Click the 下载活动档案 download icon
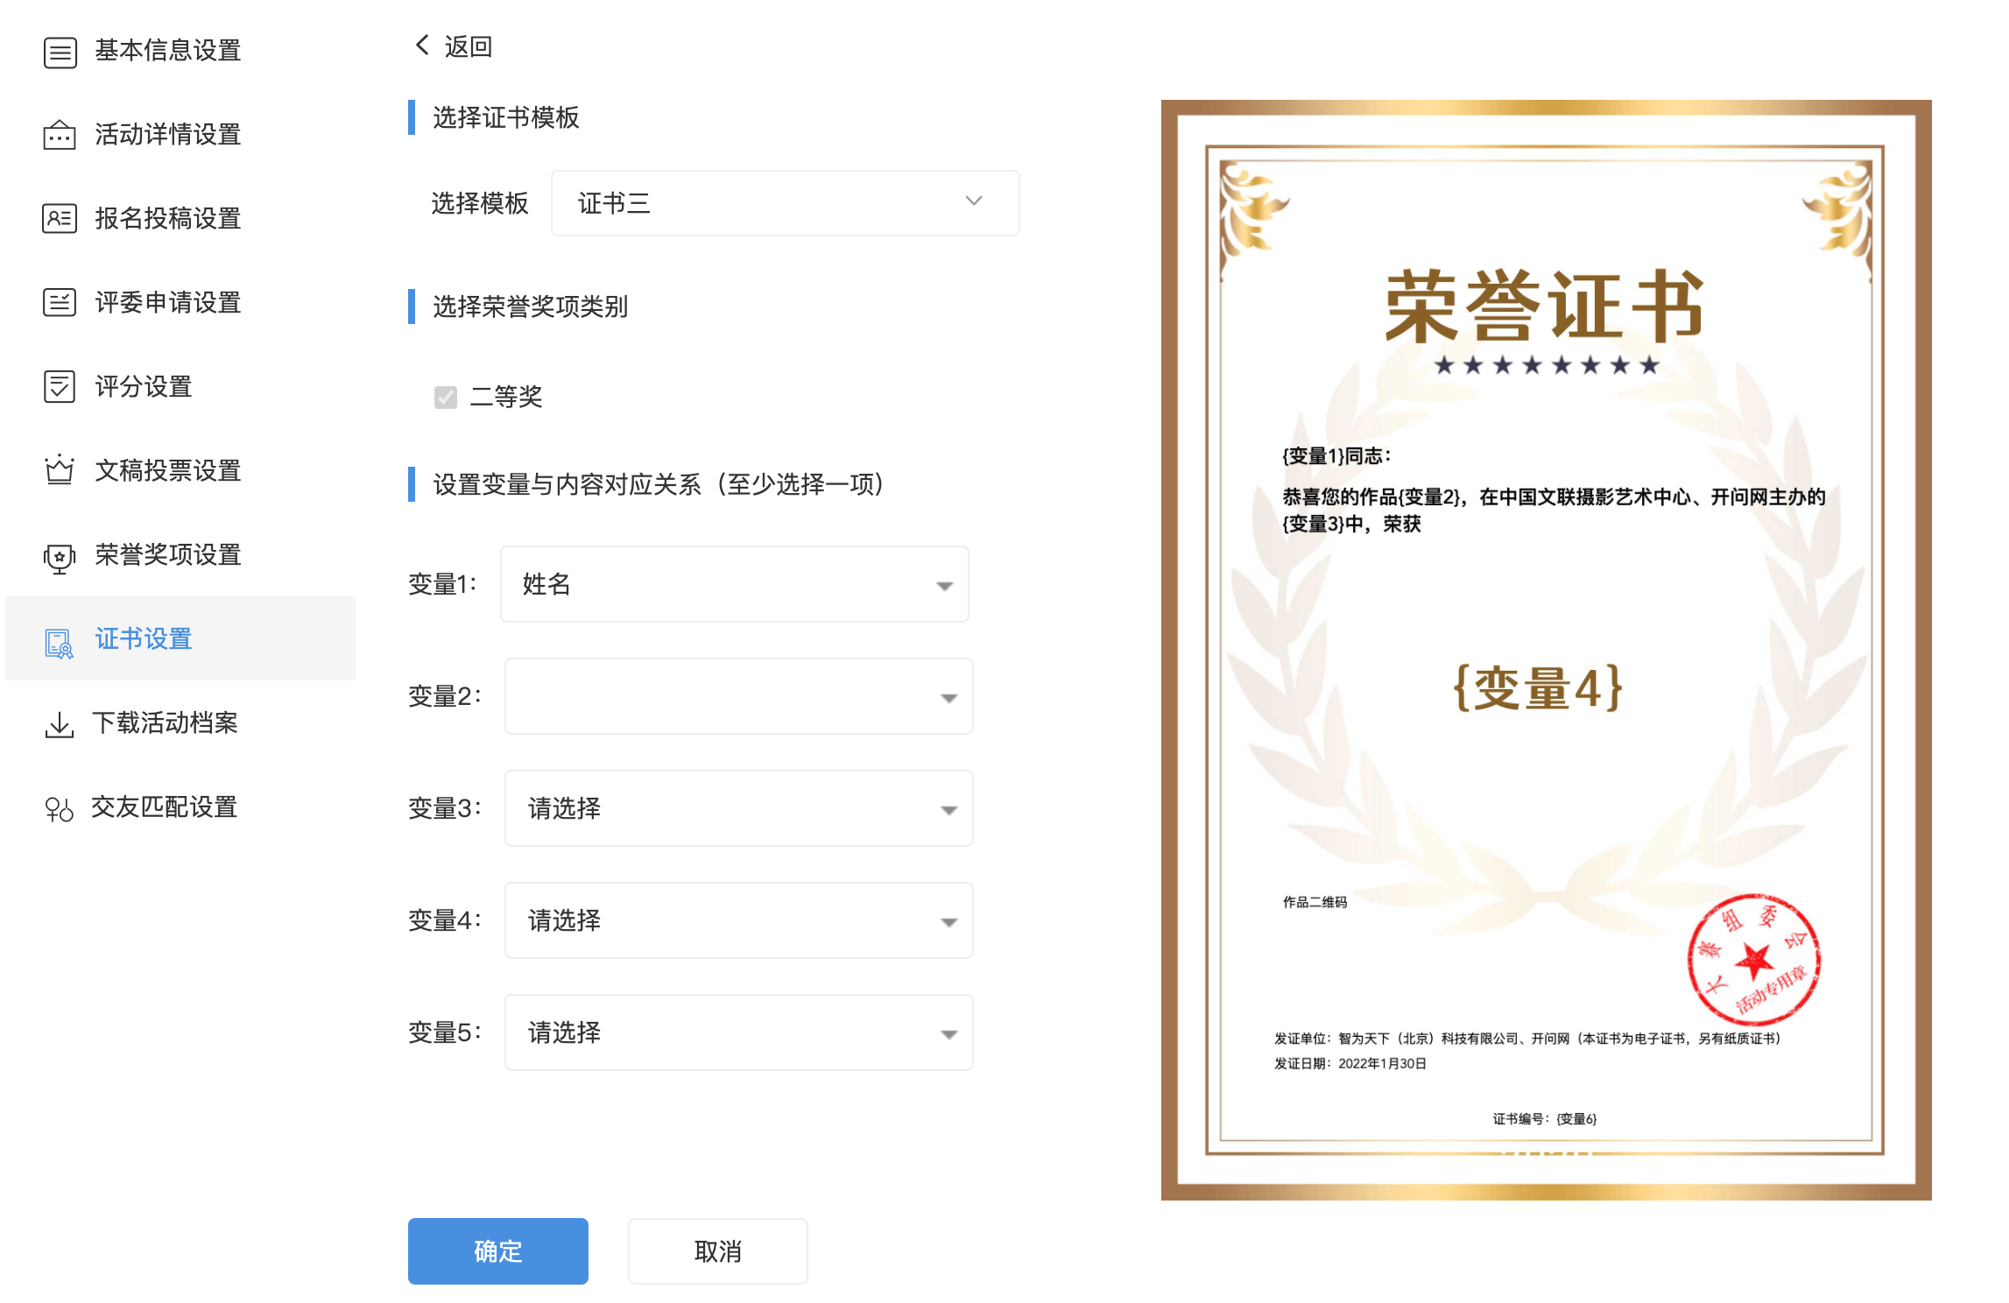The height and width of the screenshot is (1303, 2009). coord(60,725)
